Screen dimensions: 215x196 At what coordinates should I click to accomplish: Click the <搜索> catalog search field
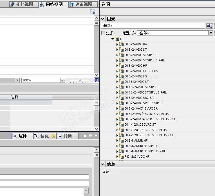[x=153, y=26]
